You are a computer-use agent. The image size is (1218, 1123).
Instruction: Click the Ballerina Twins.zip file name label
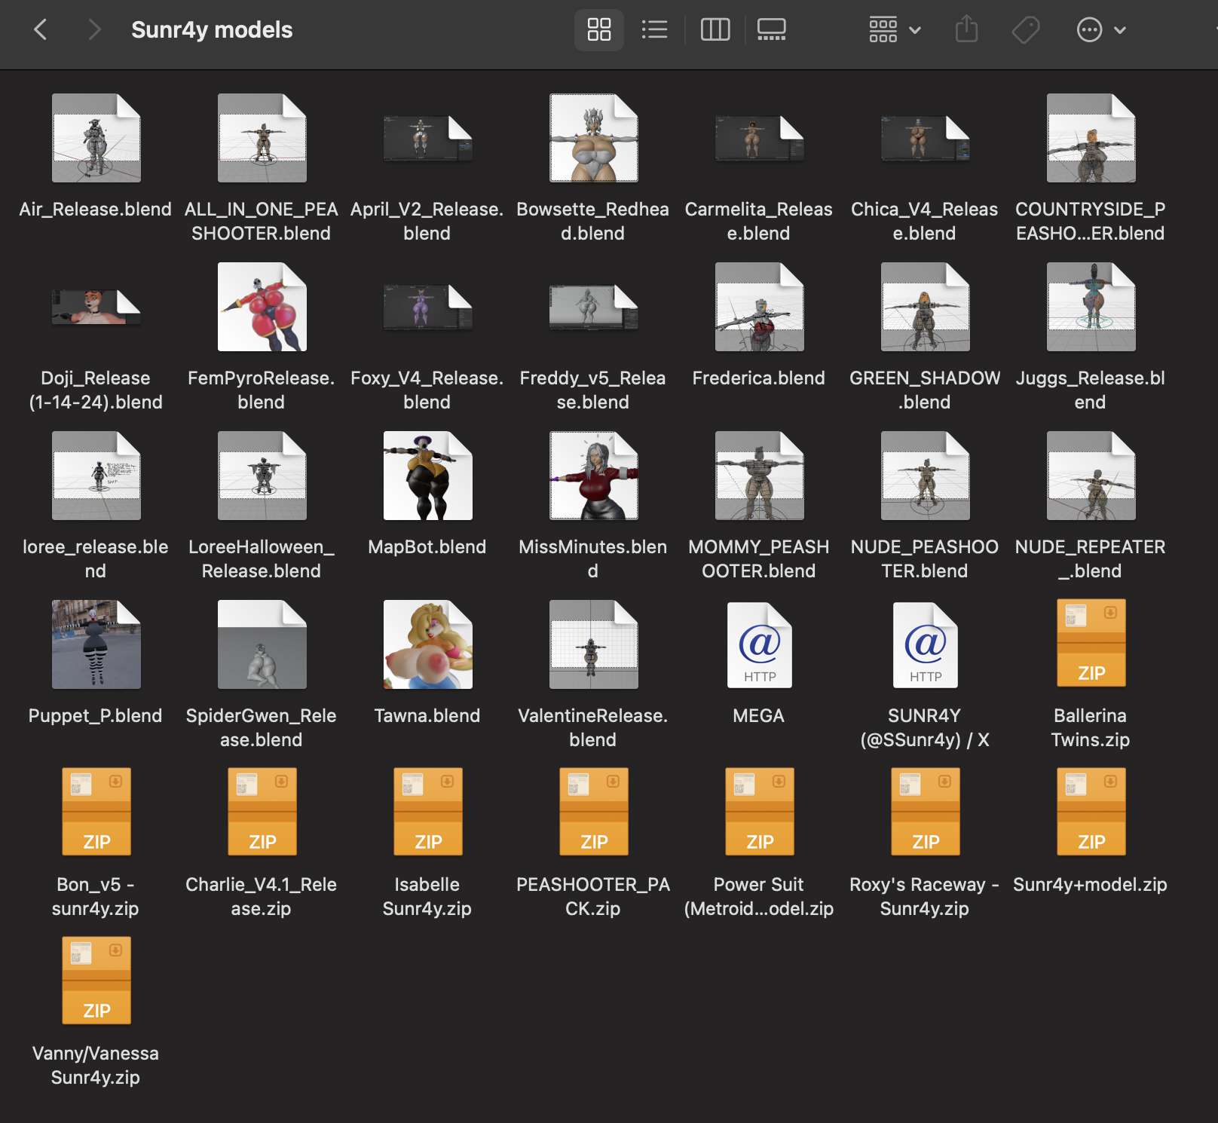click(x=1091, y=727)
